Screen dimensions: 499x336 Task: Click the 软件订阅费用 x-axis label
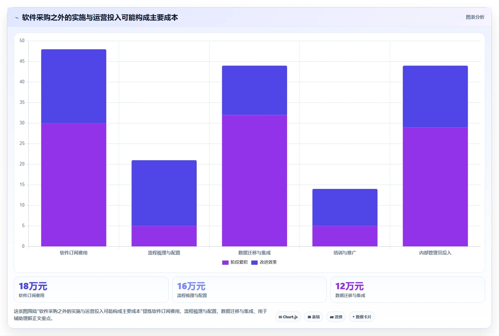click(74, 253)
